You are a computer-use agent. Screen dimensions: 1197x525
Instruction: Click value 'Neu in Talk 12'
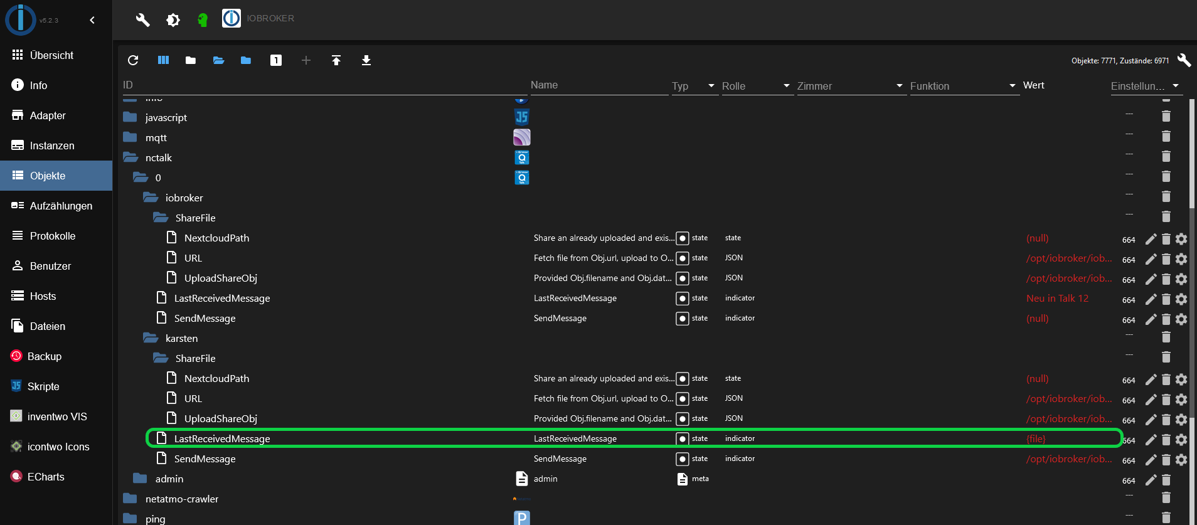pyautogui.click(x=1057, y=299)
